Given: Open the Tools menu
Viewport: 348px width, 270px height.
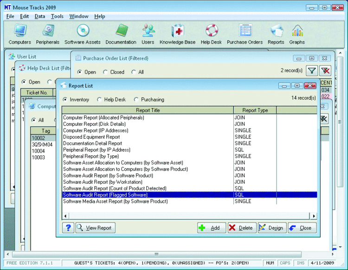Looking at the screenshot, I should (x=57, y=16).
